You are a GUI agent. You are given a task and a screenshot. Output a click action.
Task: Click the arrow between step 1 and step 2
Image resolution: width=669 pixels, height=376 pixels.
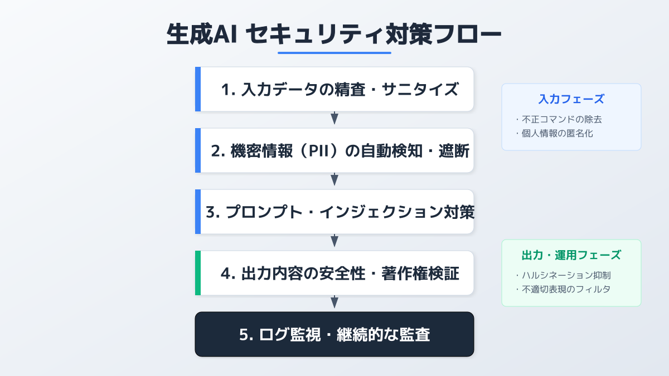pyautogui.click(x=334, y=118)
